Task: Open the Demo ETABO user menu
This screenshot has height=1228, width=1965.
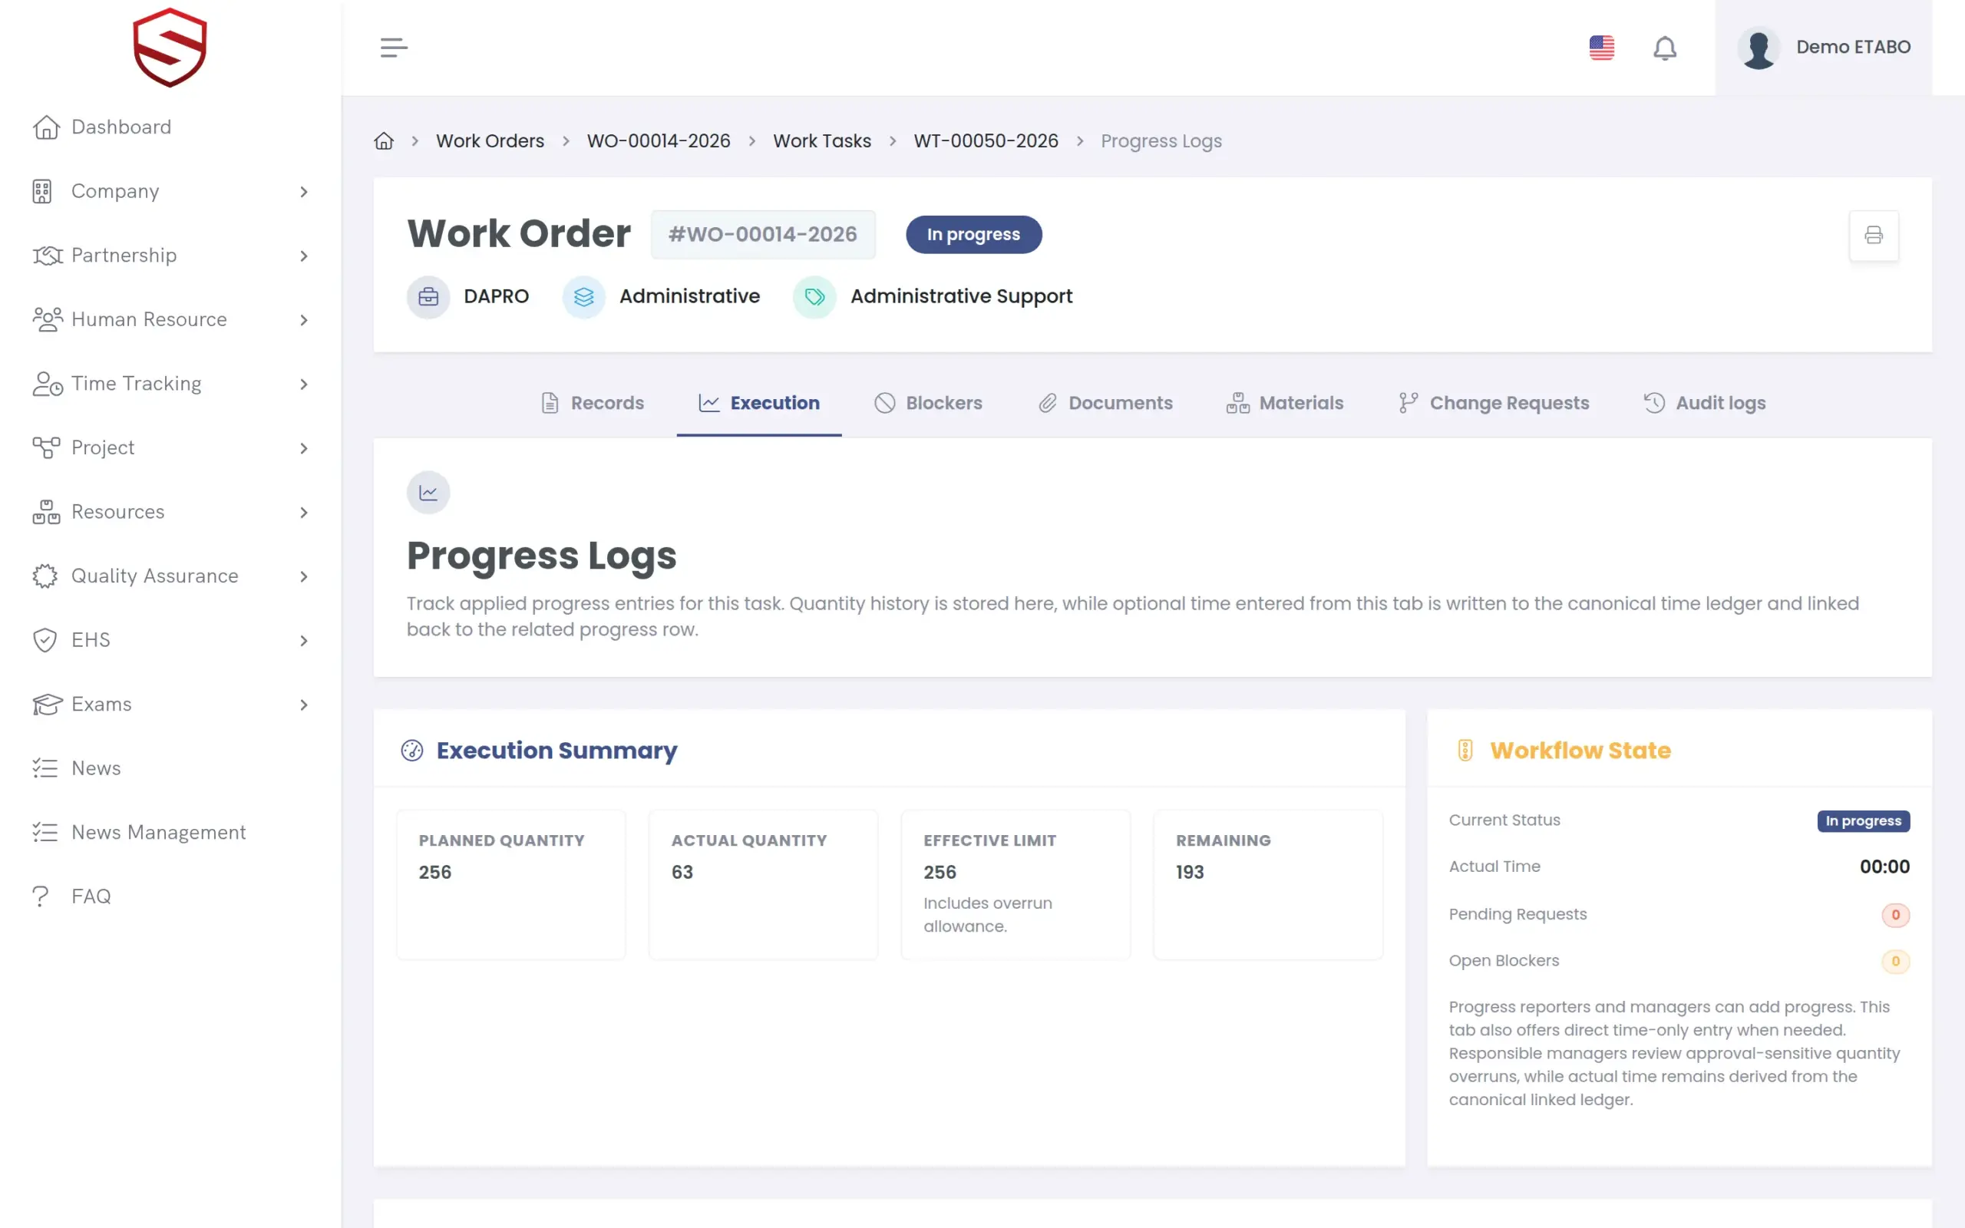Action: [1824, 48]
